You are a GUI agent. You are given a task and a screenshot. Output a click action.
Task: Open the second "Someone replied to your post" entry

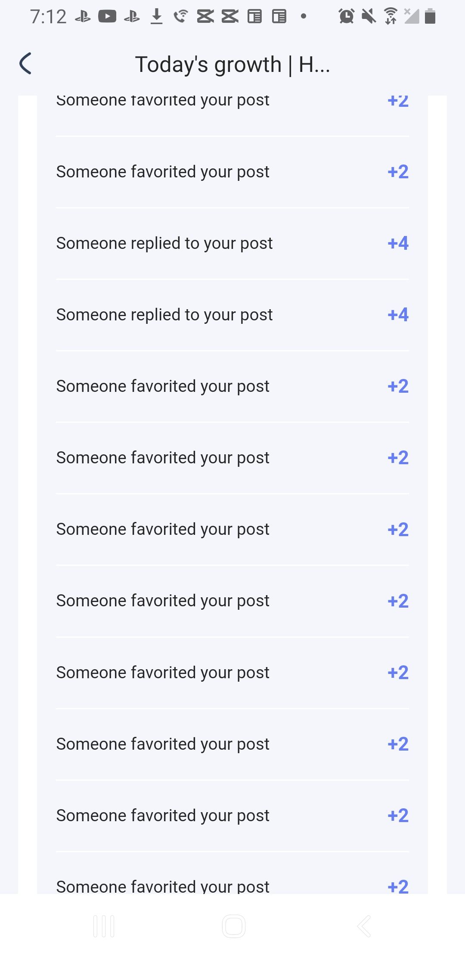(x=164, y=315)
